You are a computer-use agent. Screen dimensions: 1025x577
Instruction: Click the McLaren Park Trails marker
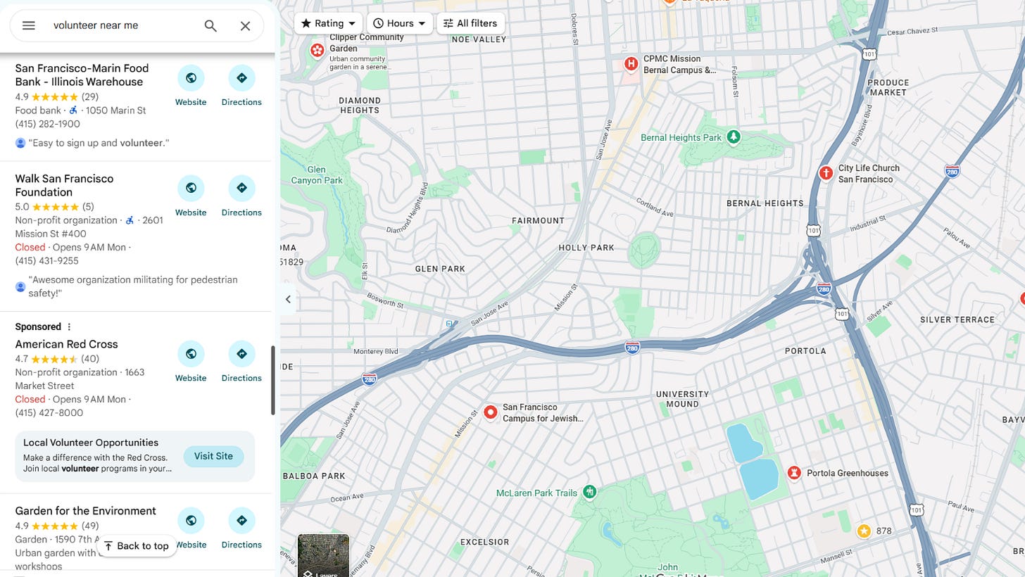point(590,492)
